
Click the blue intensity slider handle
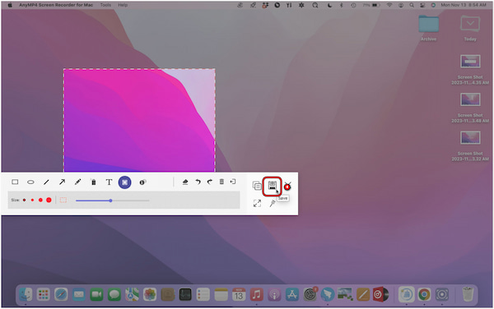point(110,201)
